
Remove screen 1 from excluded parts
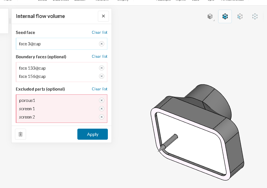(101, 109)
